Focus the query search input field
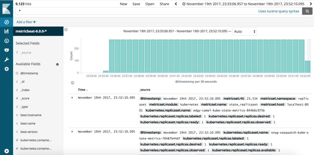This screenshot has width=314, height=155. click(x=136, y=11)
